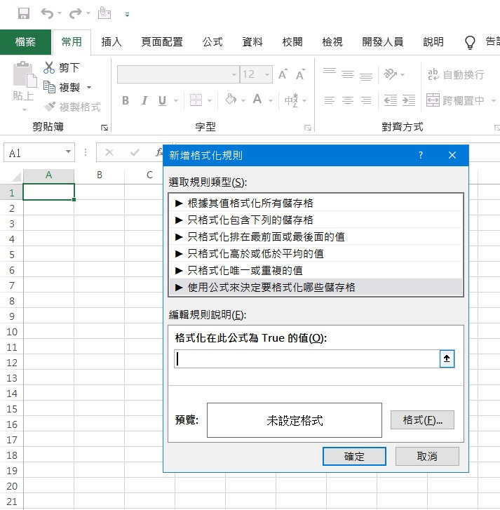Select rule type 只格式化唯一或重複的值
500x510 pixels.
tap(316, 270)
